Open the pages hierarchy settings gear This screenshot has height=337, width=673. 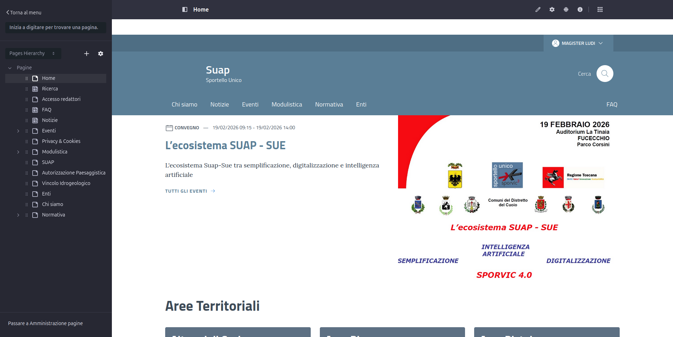click(x=101, y=54)
